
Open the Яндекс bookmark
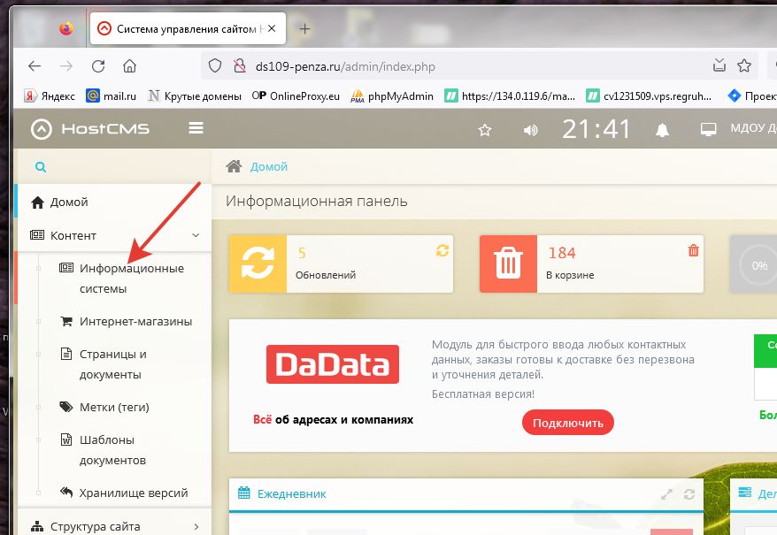[50, 96]
